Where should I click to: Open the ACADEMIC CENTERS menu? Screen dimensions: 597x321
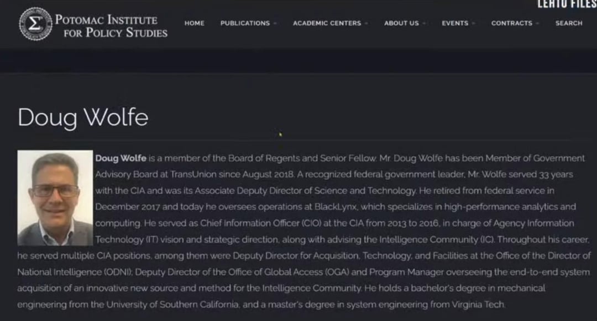coord(327,23)
